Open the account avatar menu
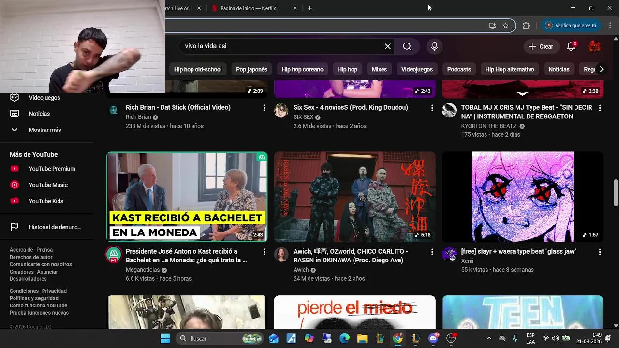Image resolution: width=619 pixels, height=348 pixels. pyautogui.click(x=594, y=46)
